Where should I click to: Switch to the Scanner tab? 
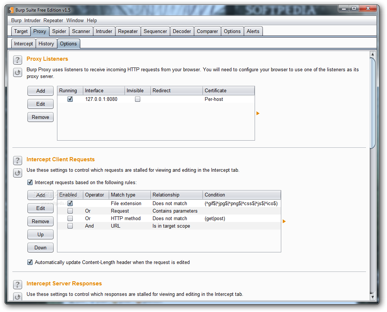coord(81,31)
